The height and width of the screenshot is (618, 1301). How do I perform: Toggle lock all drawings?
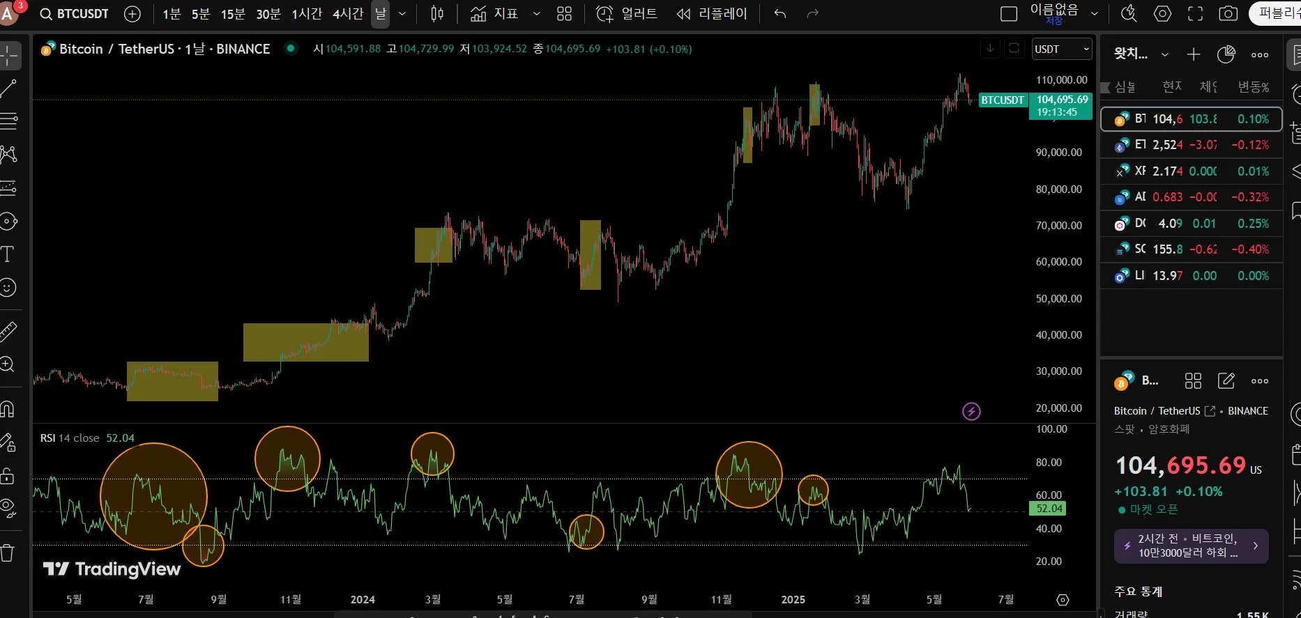(8, 476)
